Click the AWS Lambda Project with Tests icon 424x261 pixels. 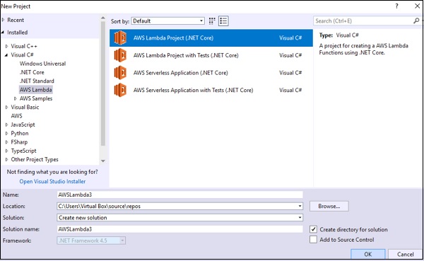[120, 55]
